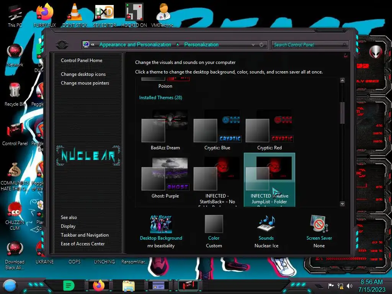The height and width of the screenshot is (294, 392).
Task: Open Taskbar and Navigation link
Action: 85,235
